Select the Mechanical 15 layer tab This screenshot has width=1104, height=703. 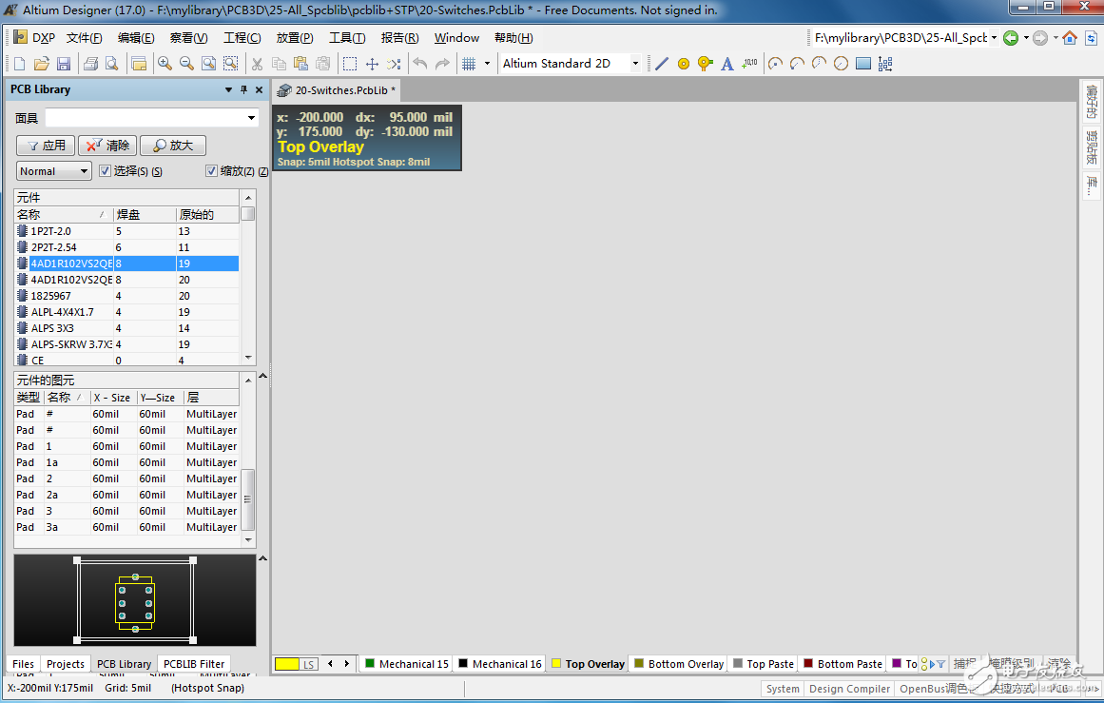point(406,664)
